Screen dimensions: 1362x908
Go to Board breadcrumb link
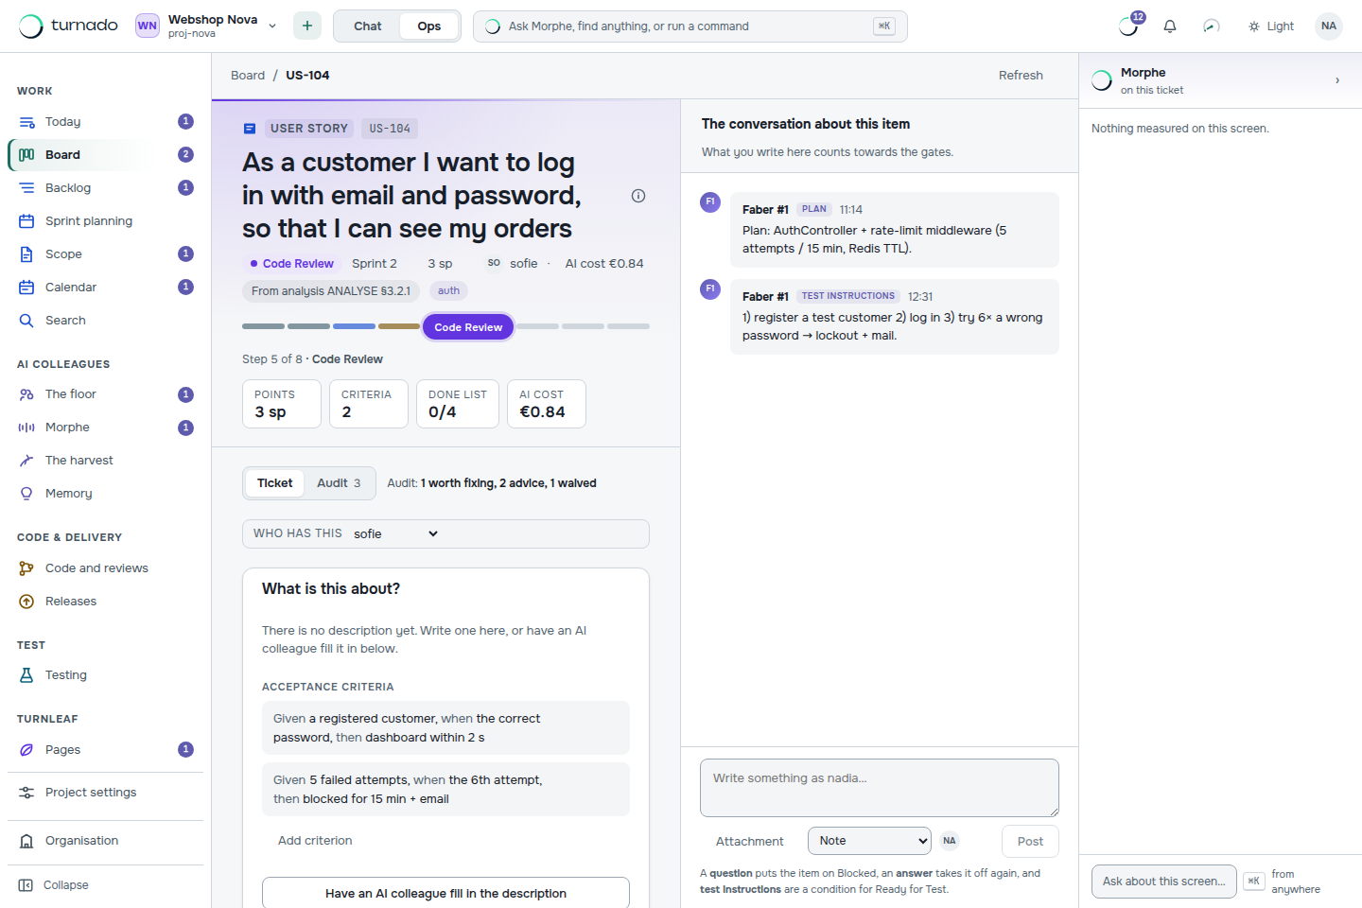248,76
